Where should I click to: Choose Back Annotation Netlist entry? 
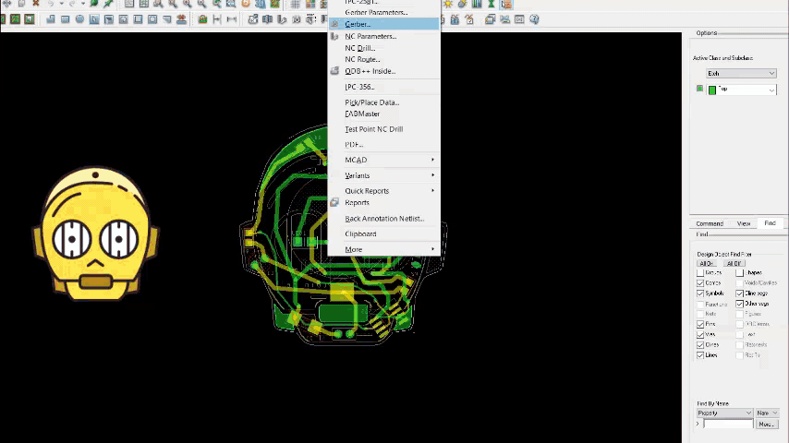(384, 219)
